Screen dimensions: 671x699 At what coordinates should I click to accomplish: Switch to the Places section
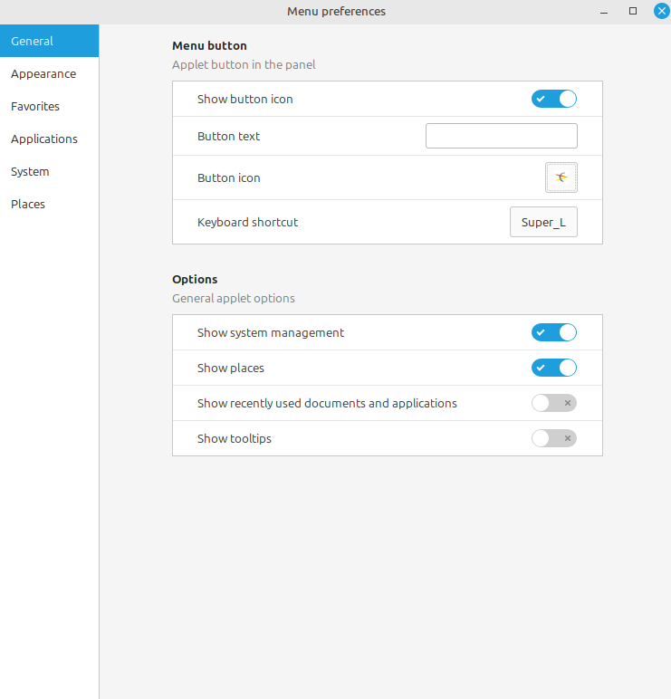(28, 204)
